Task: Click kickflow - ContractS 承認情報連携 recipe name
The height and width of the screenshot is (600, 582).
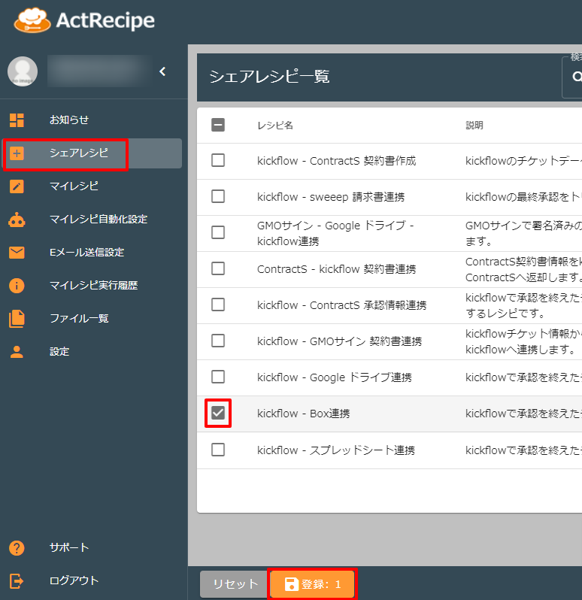Action: coord(341,305)
